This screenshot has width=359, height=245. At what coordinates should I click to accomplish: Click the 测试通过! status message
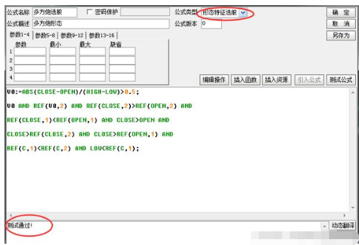point(20,226)
